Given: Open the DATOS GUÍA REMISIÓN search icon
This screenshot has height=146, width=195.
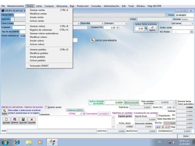Looking at the screenshot, I should (x=92, y=40).
